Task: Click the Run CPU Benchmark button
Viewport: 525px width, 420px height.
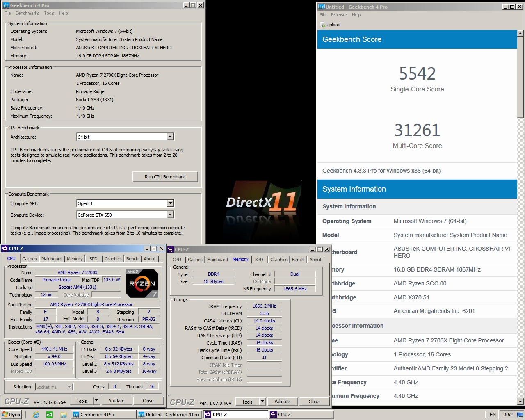Action: (165, 177)
